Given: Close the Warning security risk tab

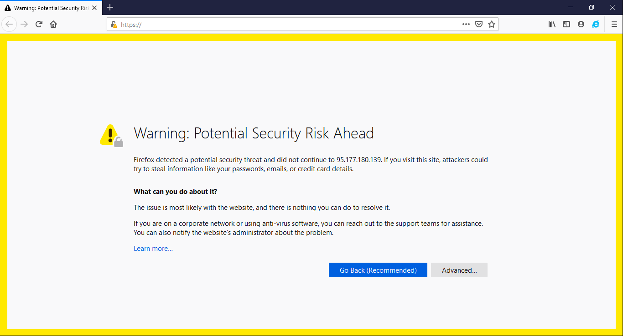Looking at the screenshot, I should pos(94,8).
